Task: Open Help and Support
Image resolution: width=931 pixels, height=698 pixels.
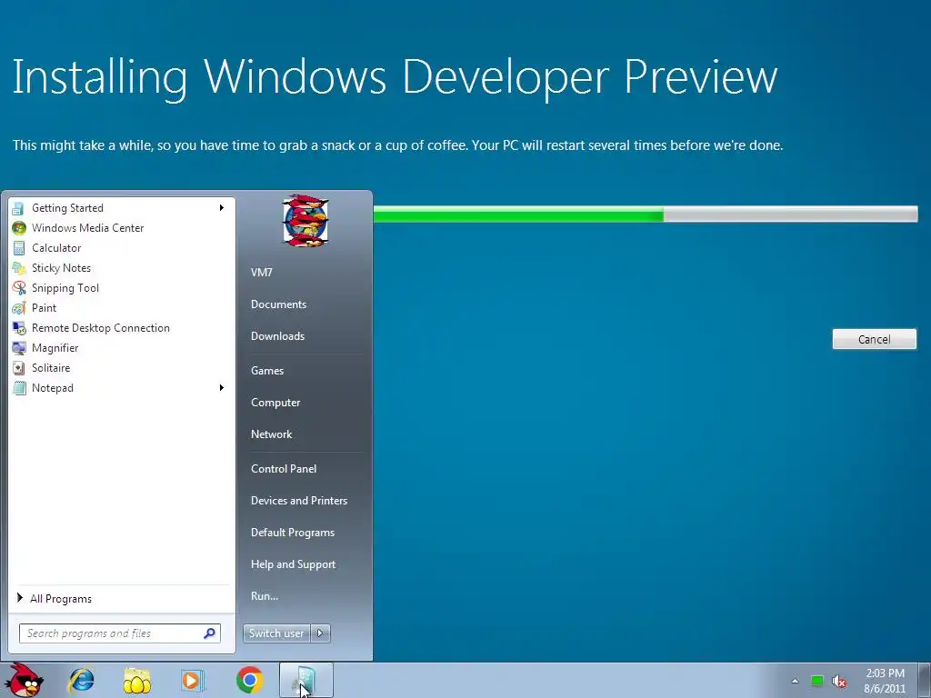Action: [293, 564]
